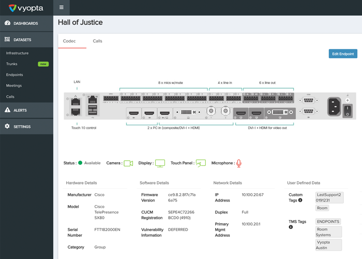Click the Network Details heading
362x259 pixels.
point(228,183)
